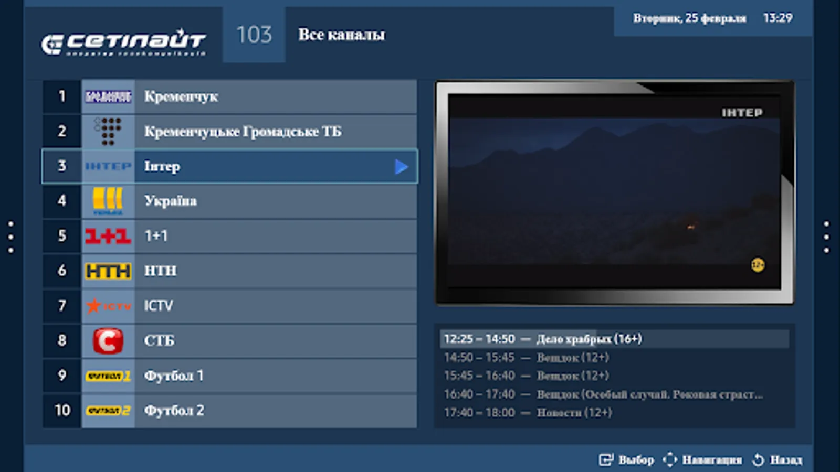The width and height of the screenshot is (840, 472).
Task: Click the Выбор label
Action: [636, 460]
